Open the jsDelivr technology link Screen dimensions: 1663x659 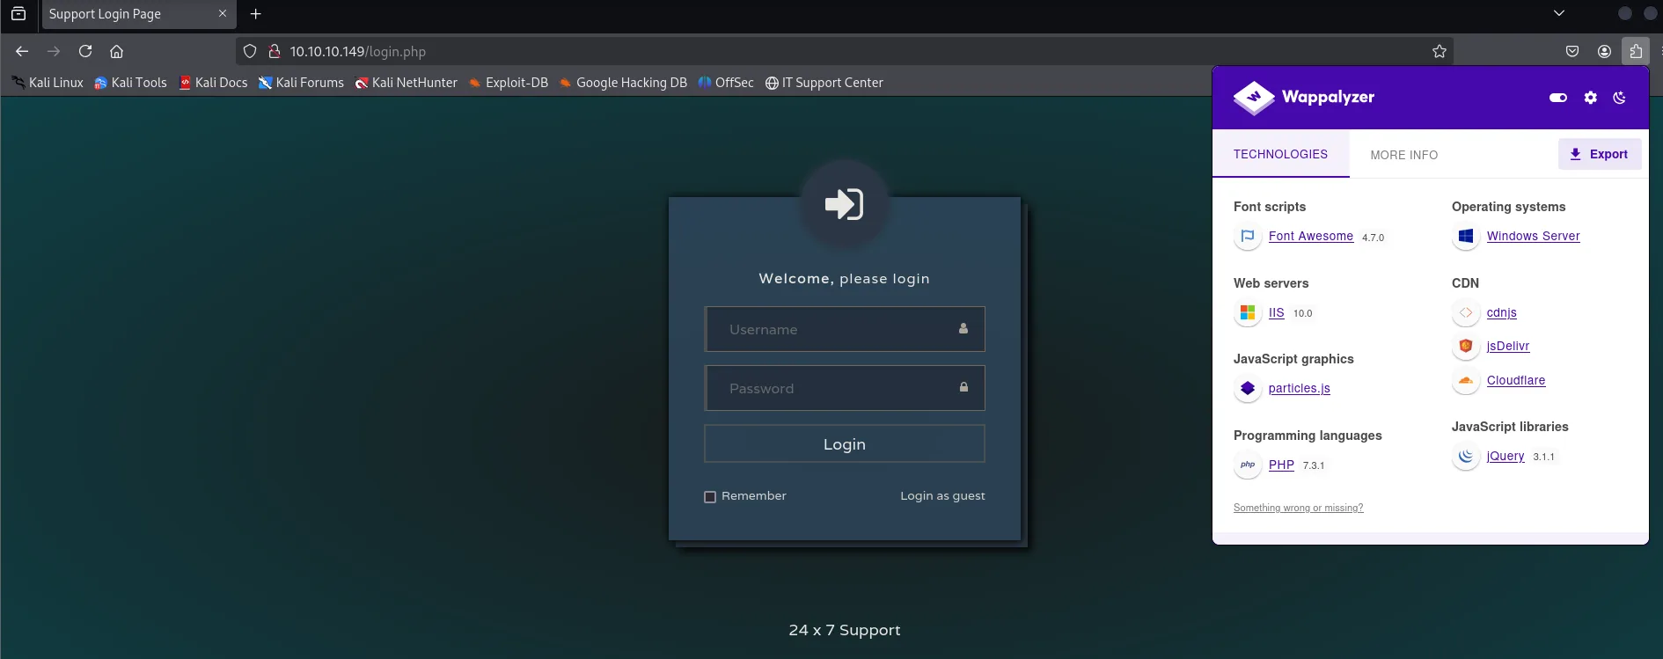pyautogui.click(x=1508, y=347)
